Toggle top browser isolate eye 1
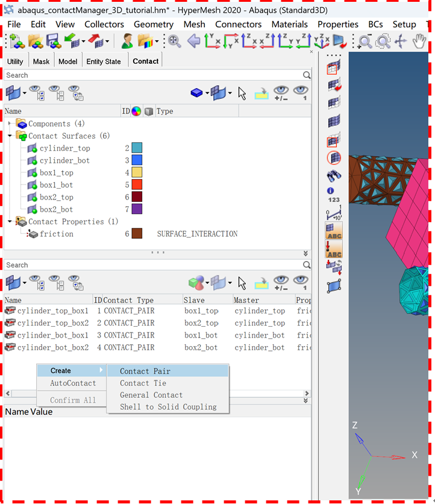The image size is (435, 504). [301, 93]
